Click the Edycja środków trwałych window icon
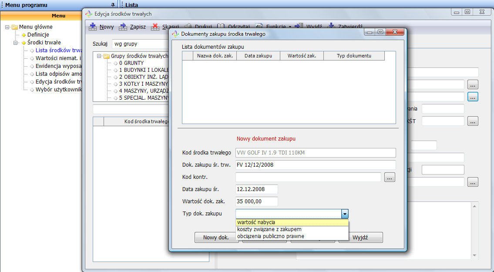 89,14
